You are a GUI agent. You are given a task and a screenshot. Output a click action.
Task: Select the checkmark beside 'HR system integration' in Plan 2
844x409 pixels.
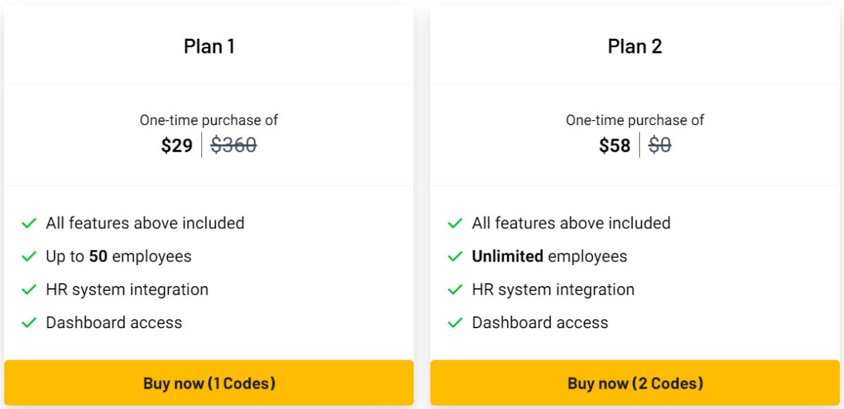(454, 289)
